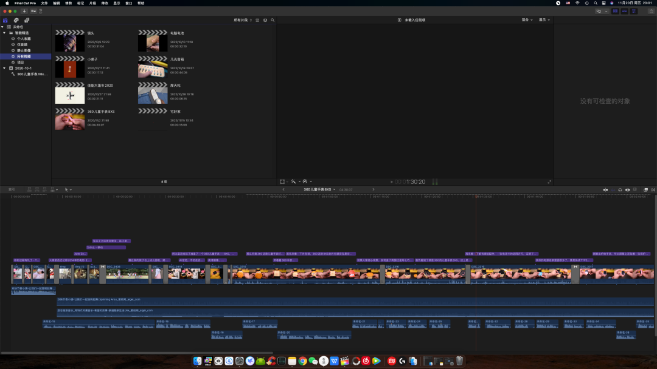Open the 文件 menu
This screenshot has width=657, height=369.
pos(44,3)
